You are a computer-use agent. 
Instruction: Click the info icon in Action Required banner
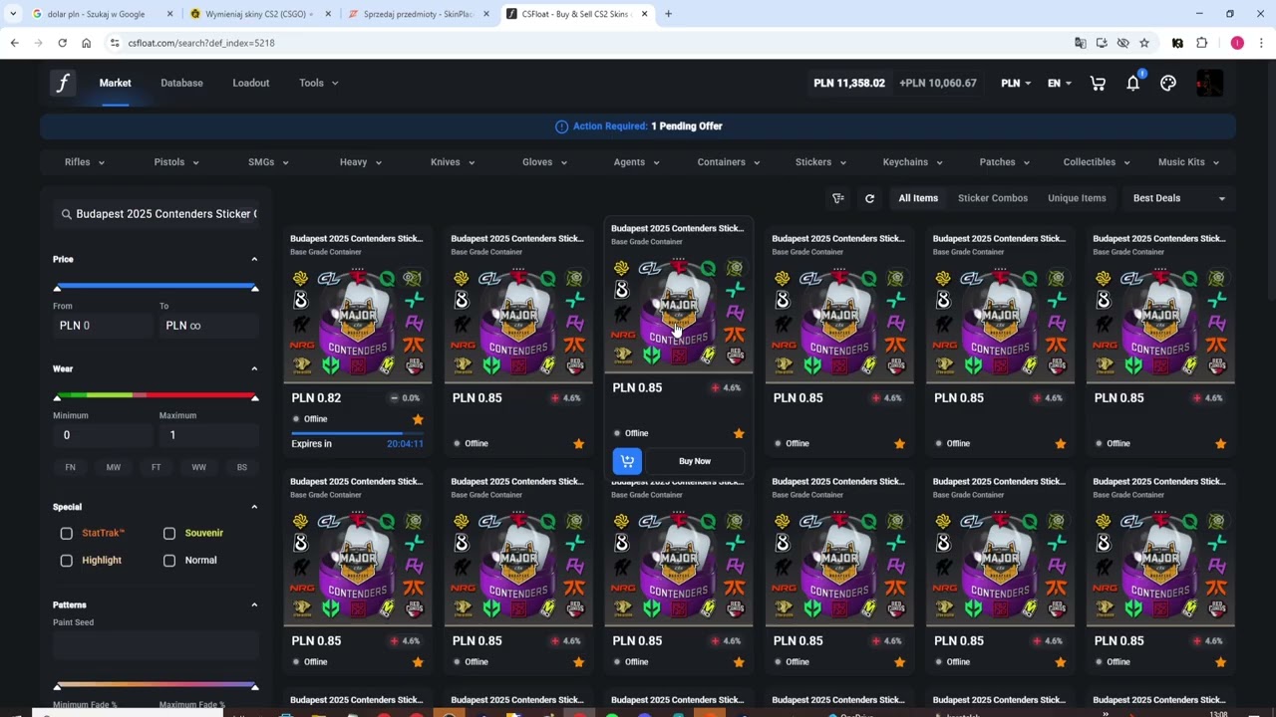[x=561, y=126]
